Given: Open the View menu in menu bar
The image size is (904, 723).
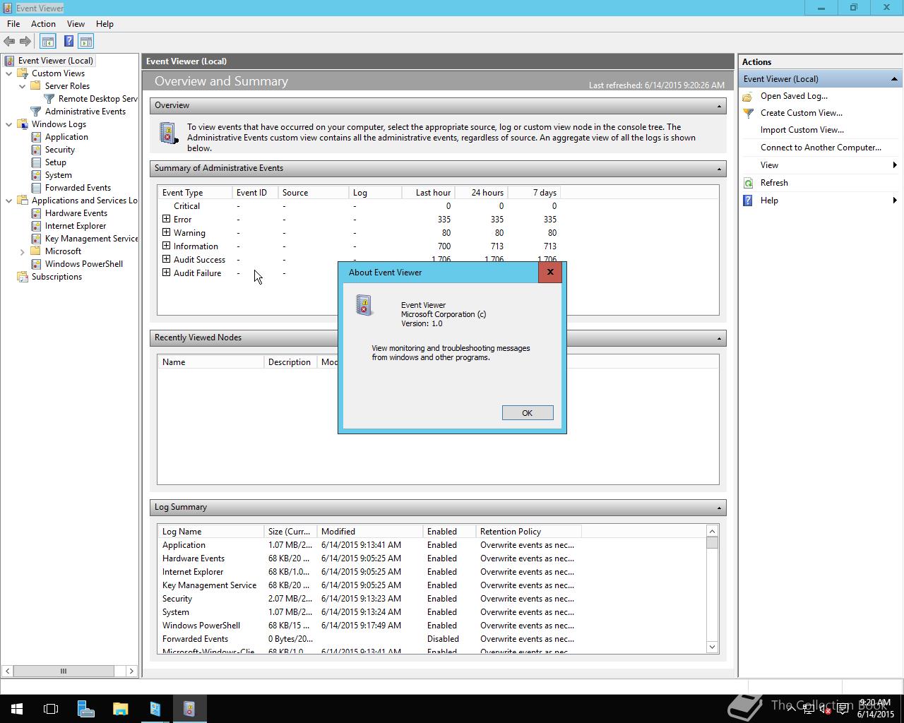Looking at the screenshot, I should tap(76, 24).
